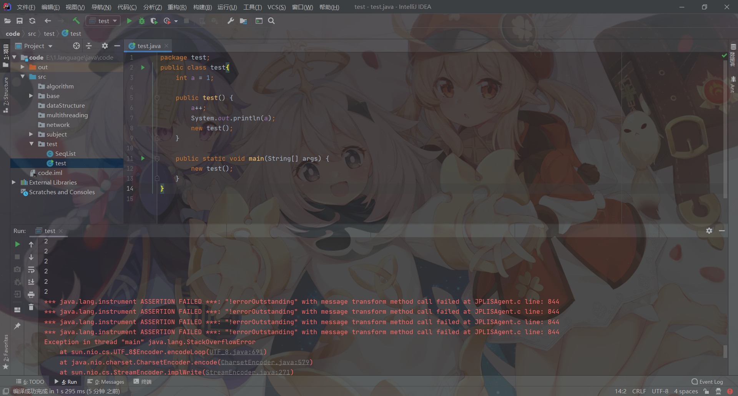This screenshot has width=738, height=396.
Task: Open the 编辑(E) menu
Action: tap(50, 7)
